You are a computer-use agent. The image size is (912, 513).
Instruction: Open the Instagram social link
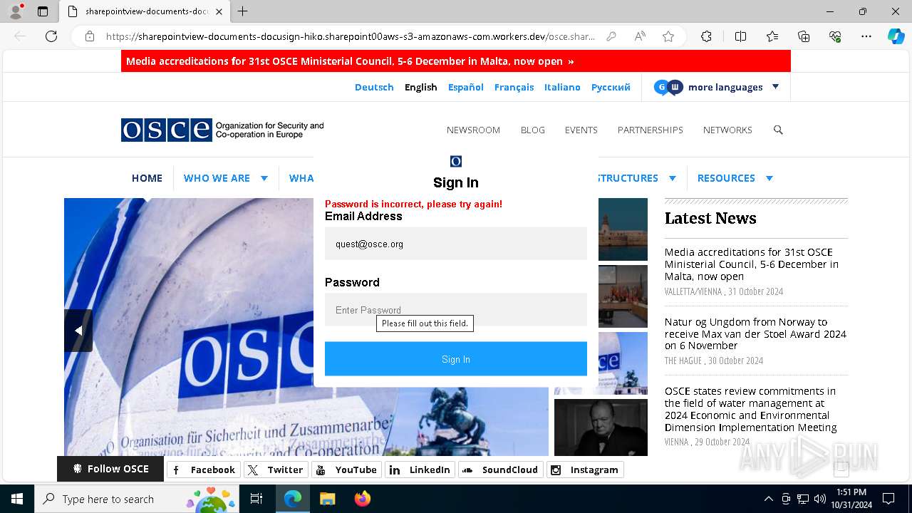(x=585, y=470)
